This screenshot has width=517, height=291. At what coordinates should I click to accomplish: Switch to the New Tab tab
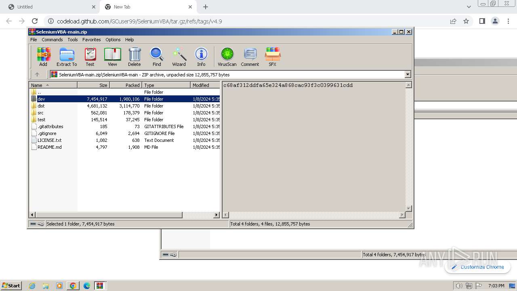148,7
